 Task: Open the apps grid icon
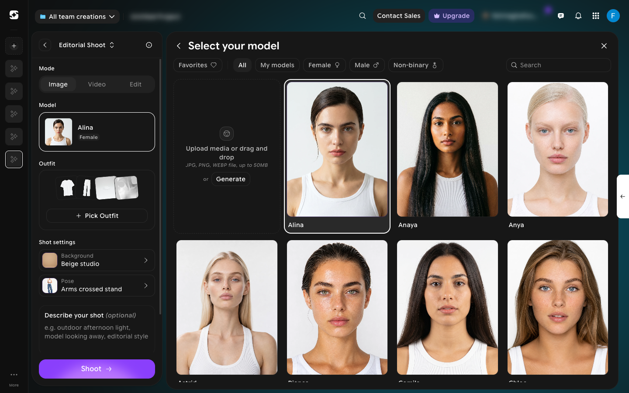click(596, 16)
